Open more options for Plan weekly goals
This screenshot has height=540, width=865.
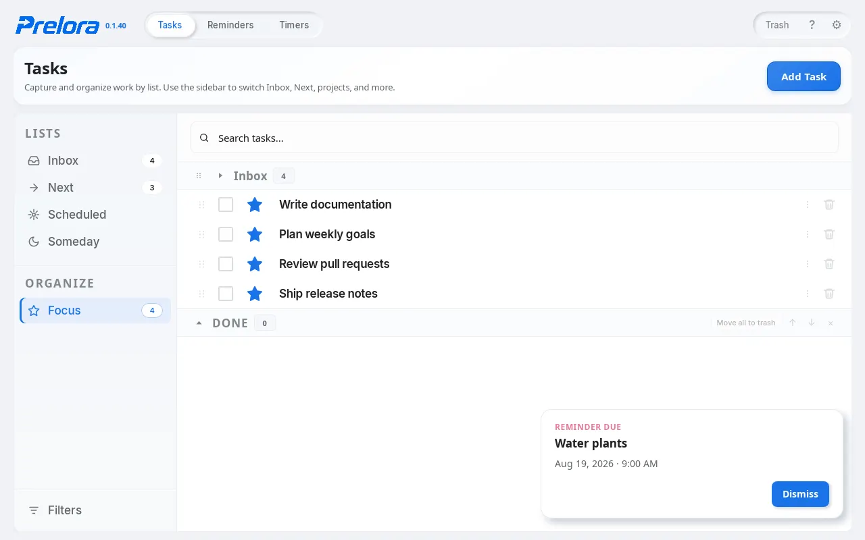click(x=808, y=234)
